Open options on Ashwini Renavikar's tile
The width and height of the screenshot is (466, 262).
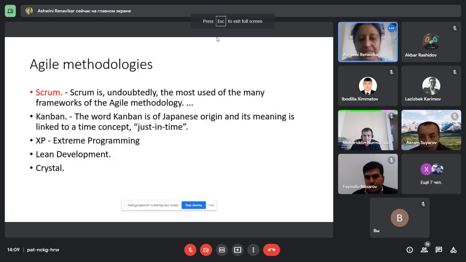tap(391, 28)
